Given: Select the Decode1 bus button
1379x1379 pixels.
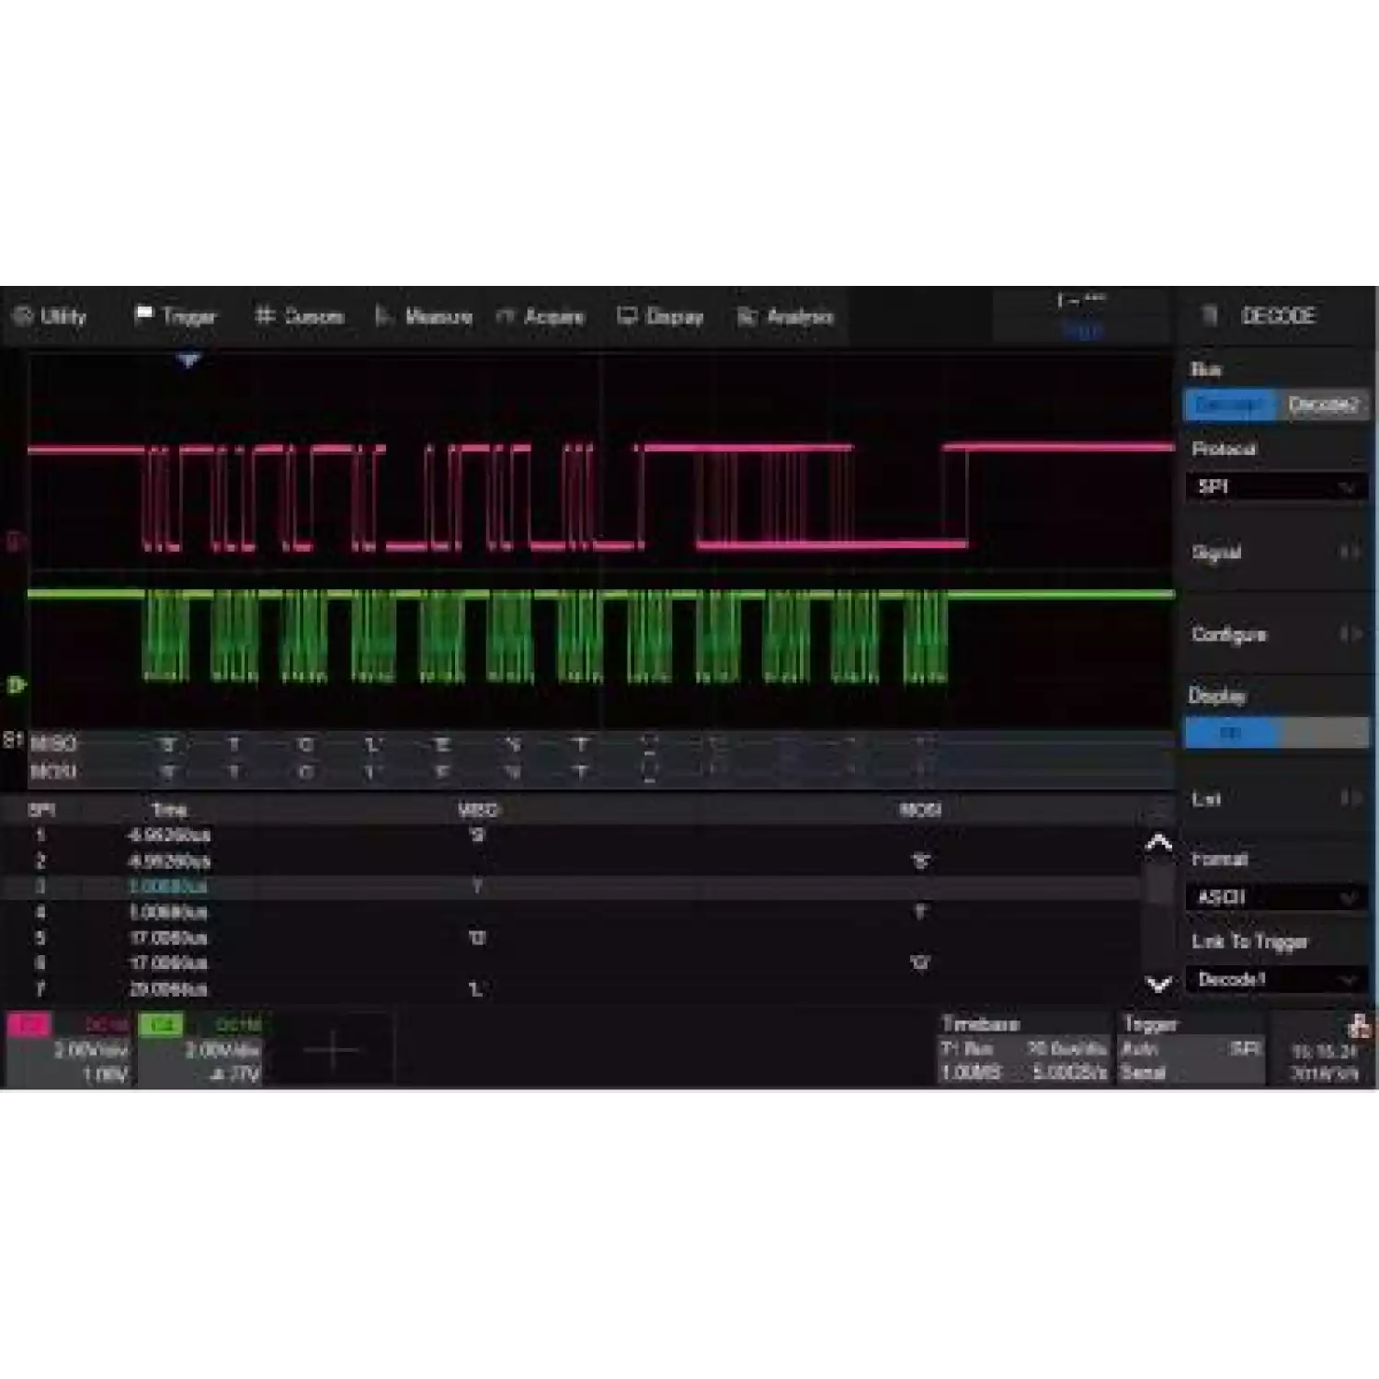Looking at the screenshot, I should click(x=1228, y=405).
